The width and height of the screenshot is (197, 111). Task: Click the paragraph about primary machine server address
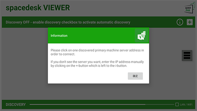point(97,52)
